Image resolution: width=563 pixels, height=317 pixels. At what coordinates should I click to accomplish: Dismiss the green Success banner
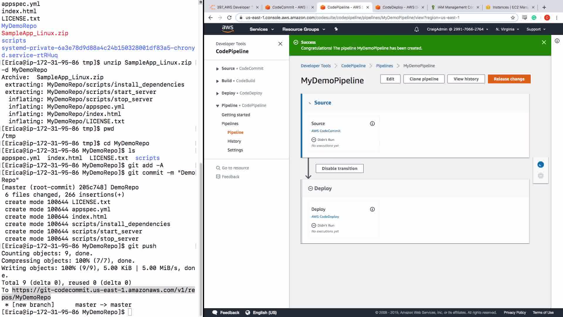point(544,42)
